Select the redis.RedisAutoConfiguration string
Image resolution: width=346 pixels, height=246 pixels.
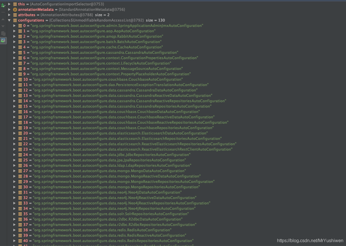[102, 230]
